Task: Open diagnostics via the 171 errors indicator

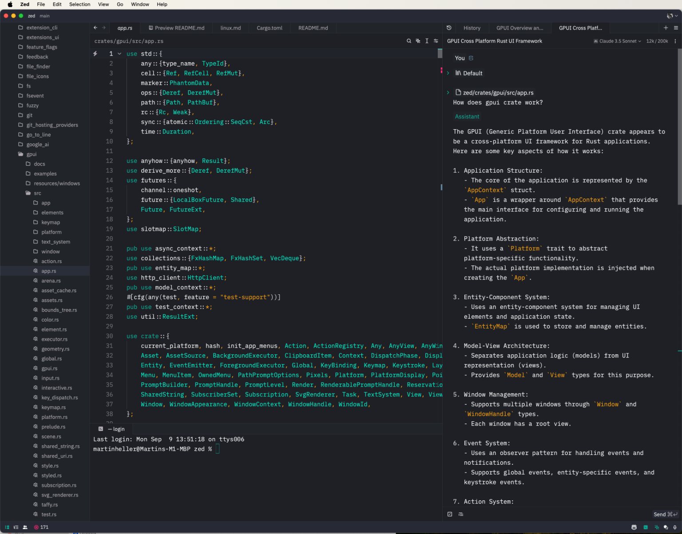Action: click(x=41, y=527)
